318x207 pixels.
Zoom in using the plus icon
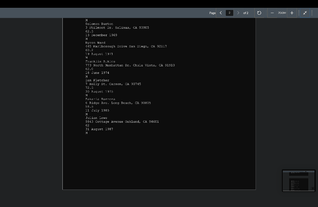292,13
